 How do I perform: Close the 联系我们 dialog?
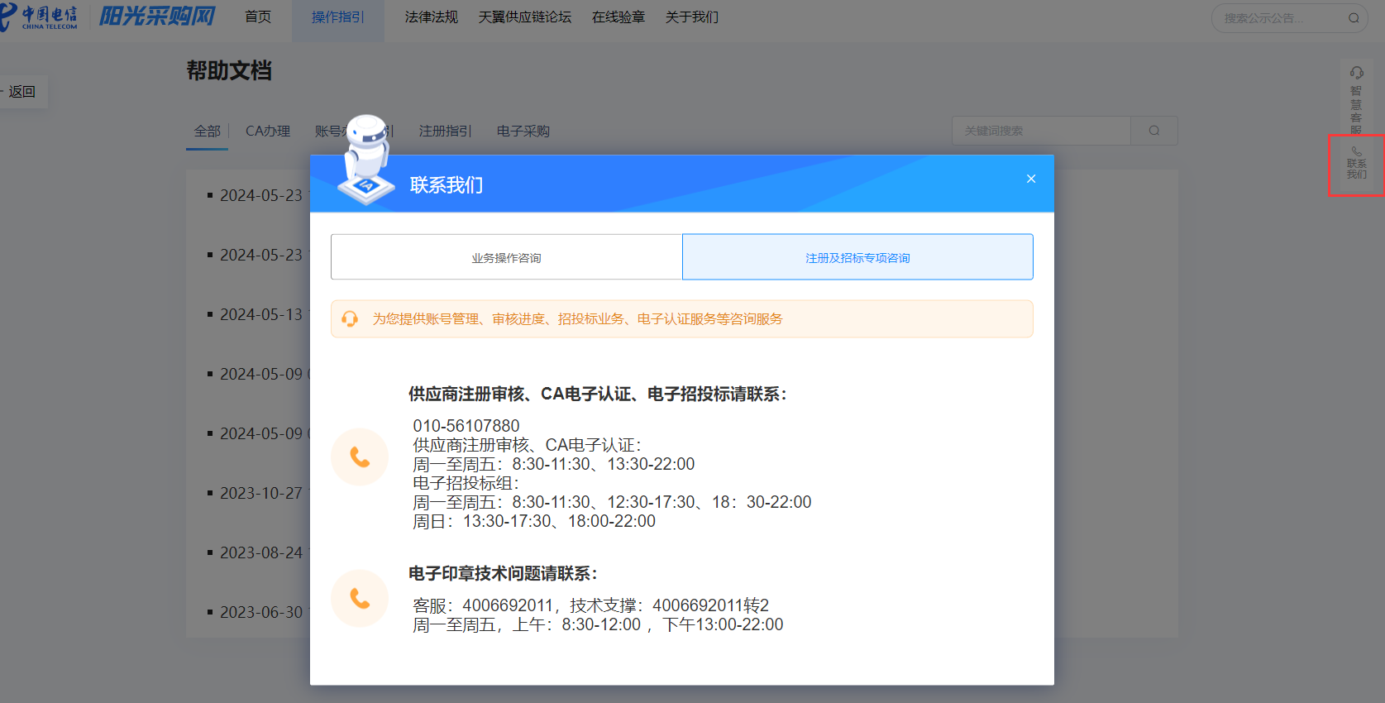[1031, 179]
